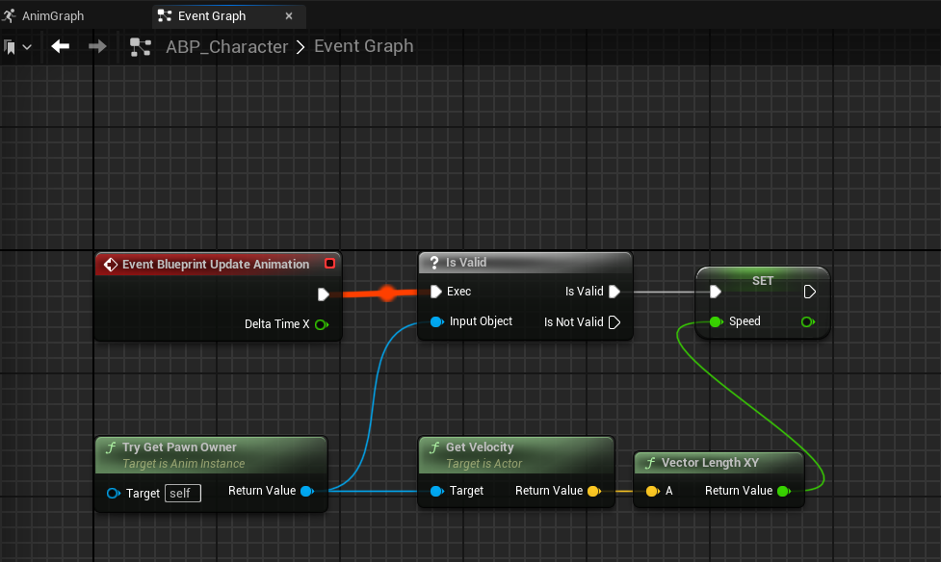The width and height of the screenshot is (941, 562).
Task: Select the Get Velocity node header
Action: point(516,454)
